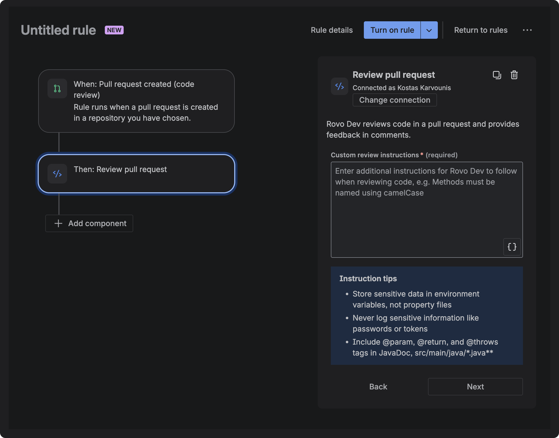Click the Rovo Dev code icon in the panel
This screenshot has width=559, height=438.
(339, 87)
